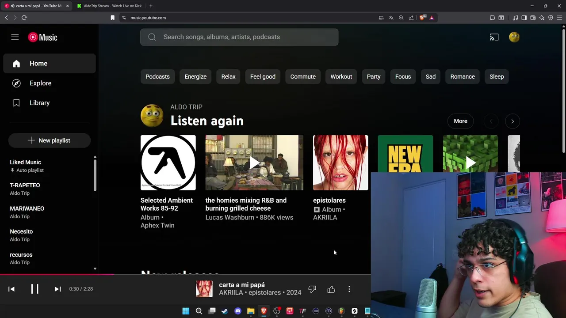Open the Windows Start menu

pyautogui.click(x=186, y=311)
